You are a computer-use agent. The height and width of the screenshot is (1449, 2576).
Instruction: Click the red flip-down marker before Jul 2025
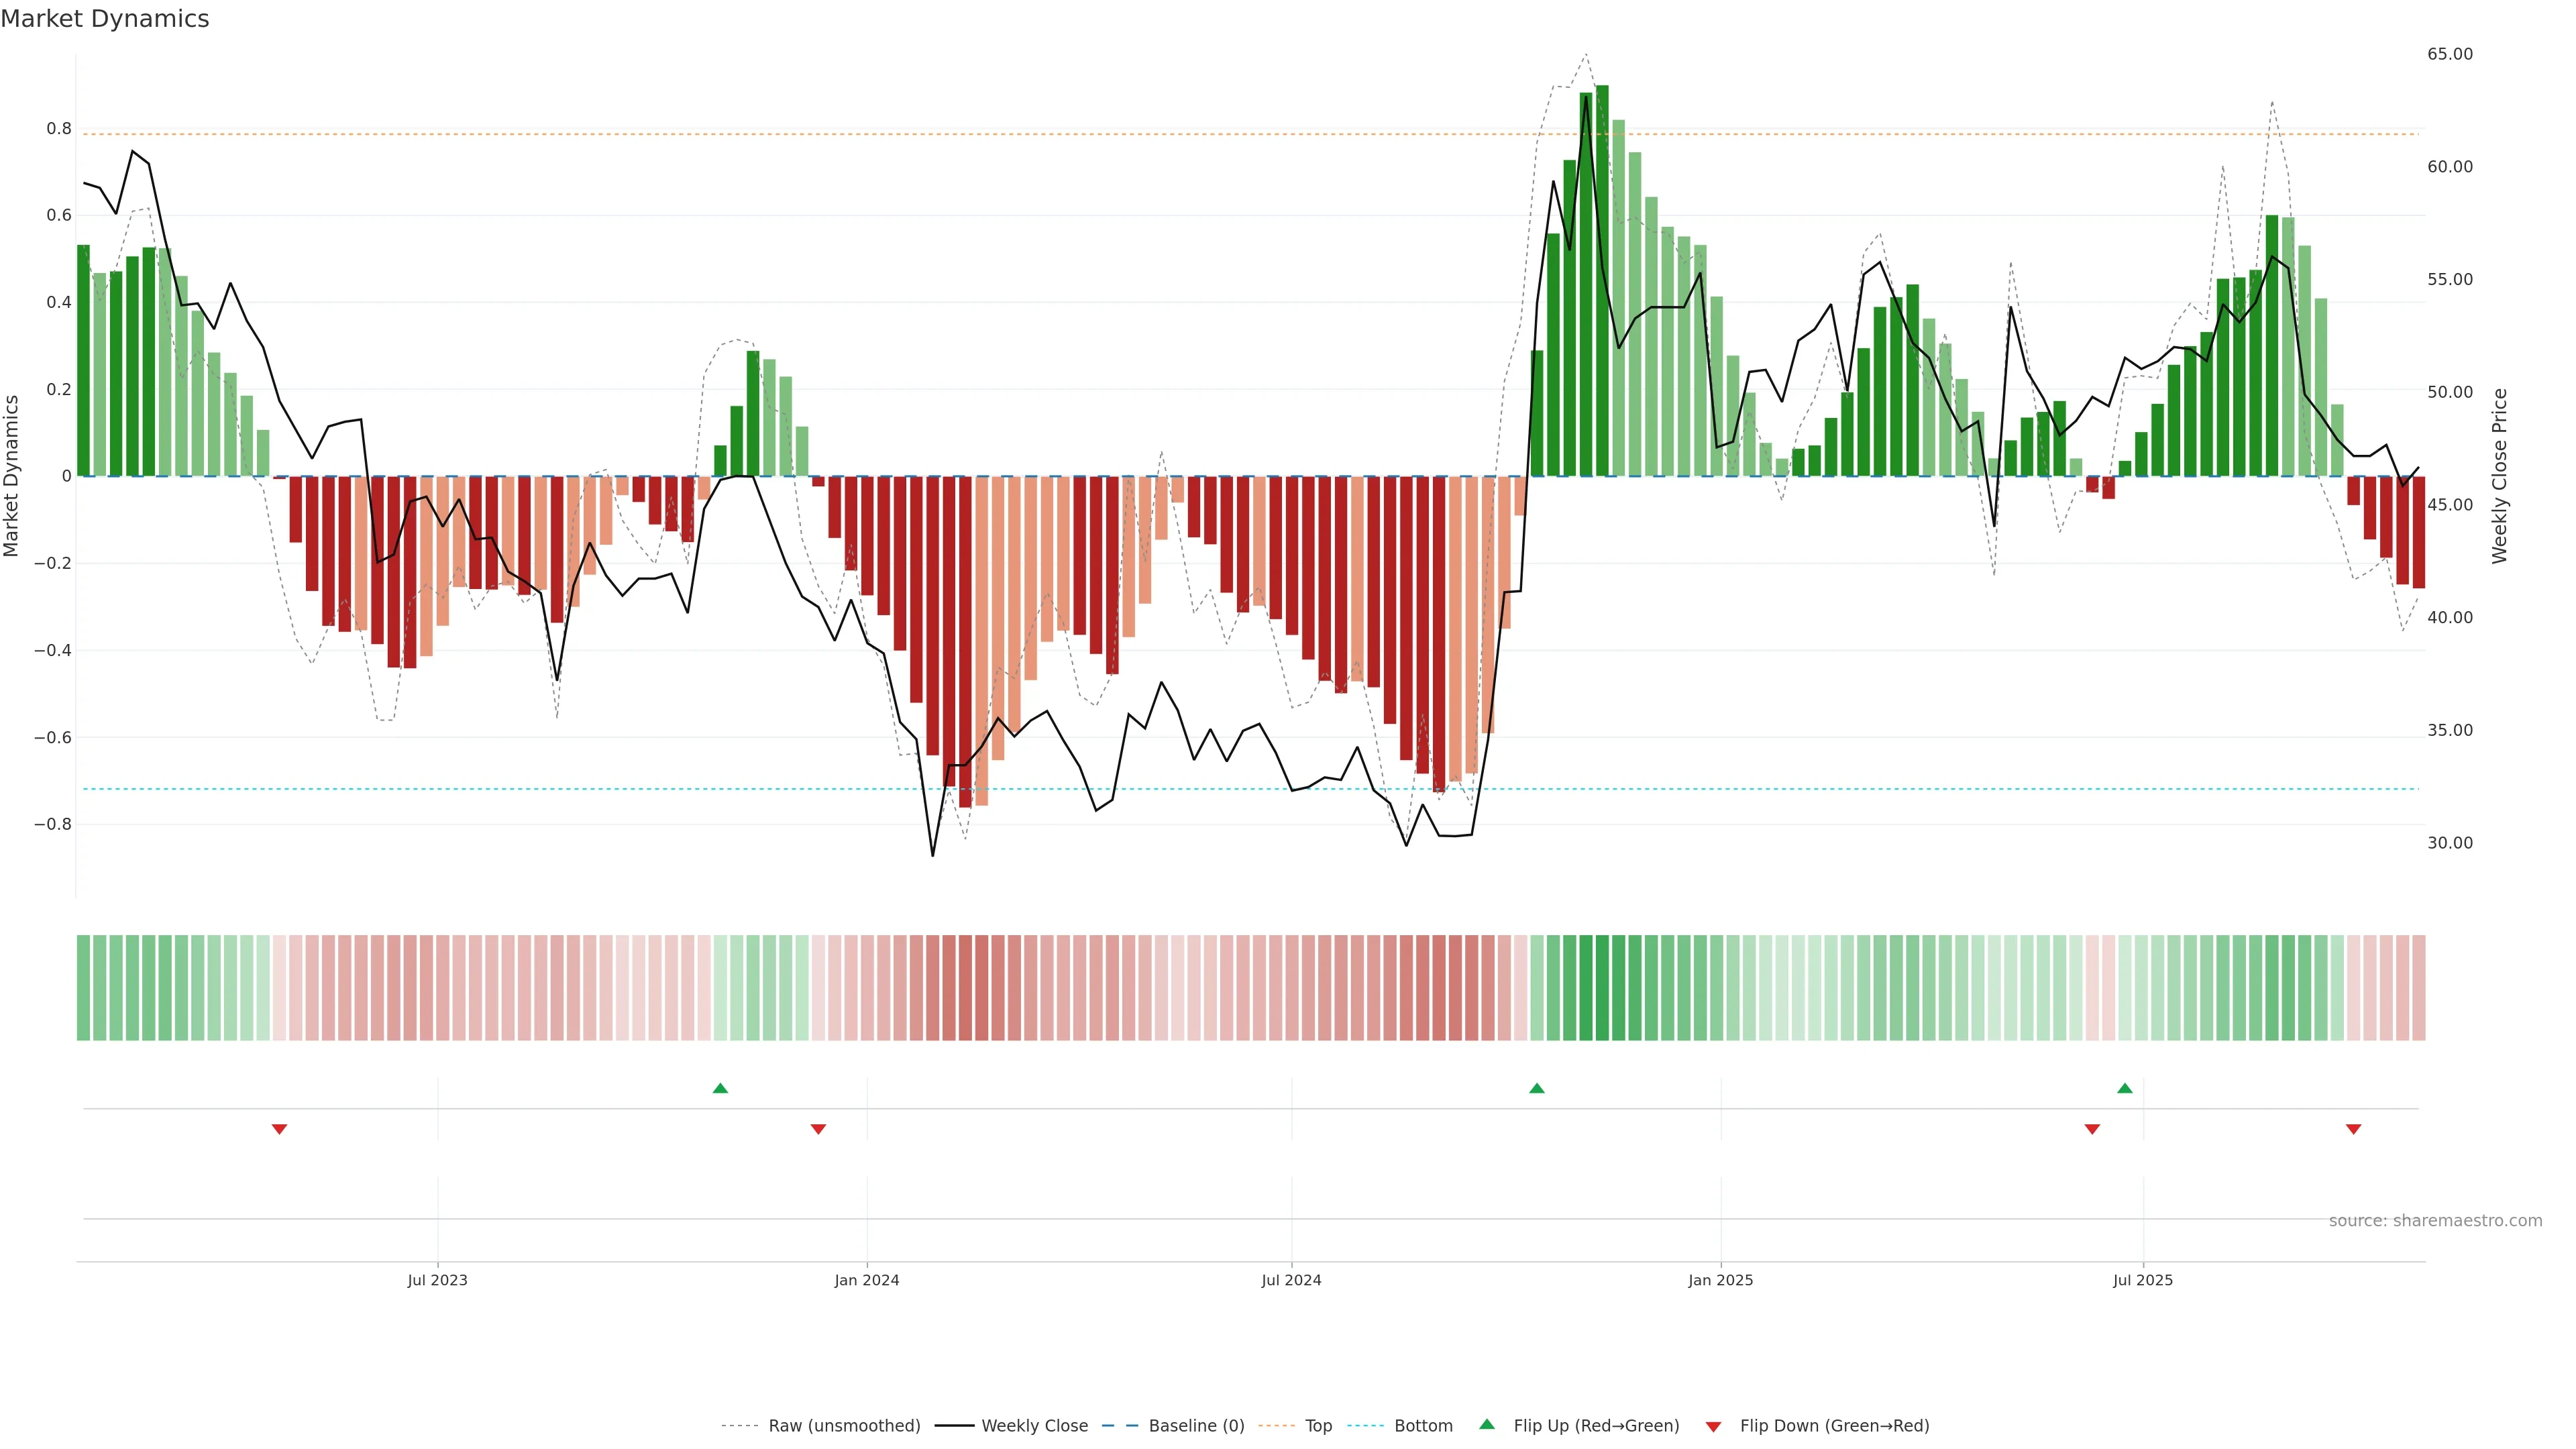click(2092, 1129)
